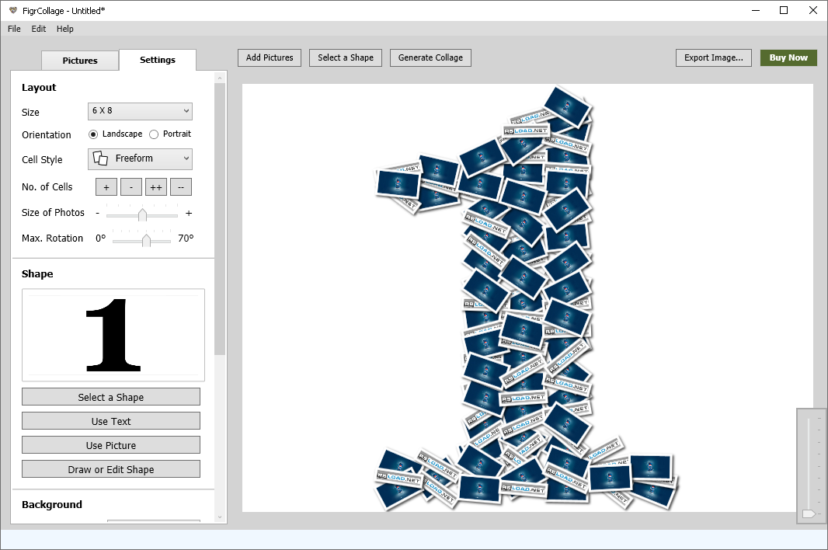Open the Size dropdown showing 6 X 8
Image resolution: width=828 pixels, height=550 pixels.
140,111
